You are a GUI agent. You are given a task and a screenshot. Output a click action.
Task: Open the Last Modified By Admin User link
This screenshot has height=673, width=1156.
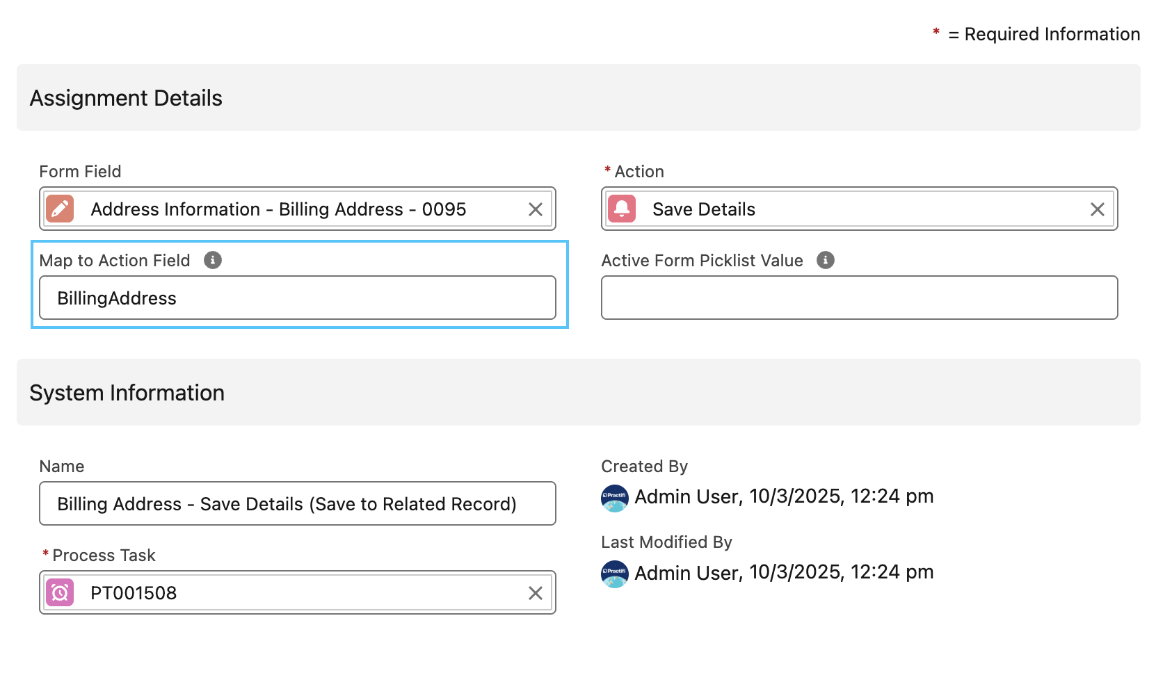point(687,572)
